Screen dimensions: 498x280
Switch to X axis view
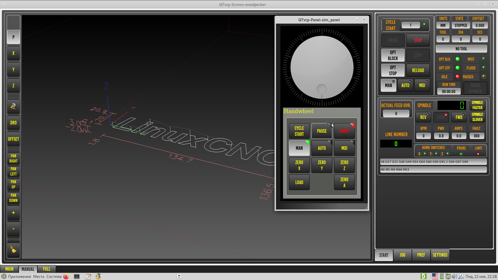pos(13,53)
